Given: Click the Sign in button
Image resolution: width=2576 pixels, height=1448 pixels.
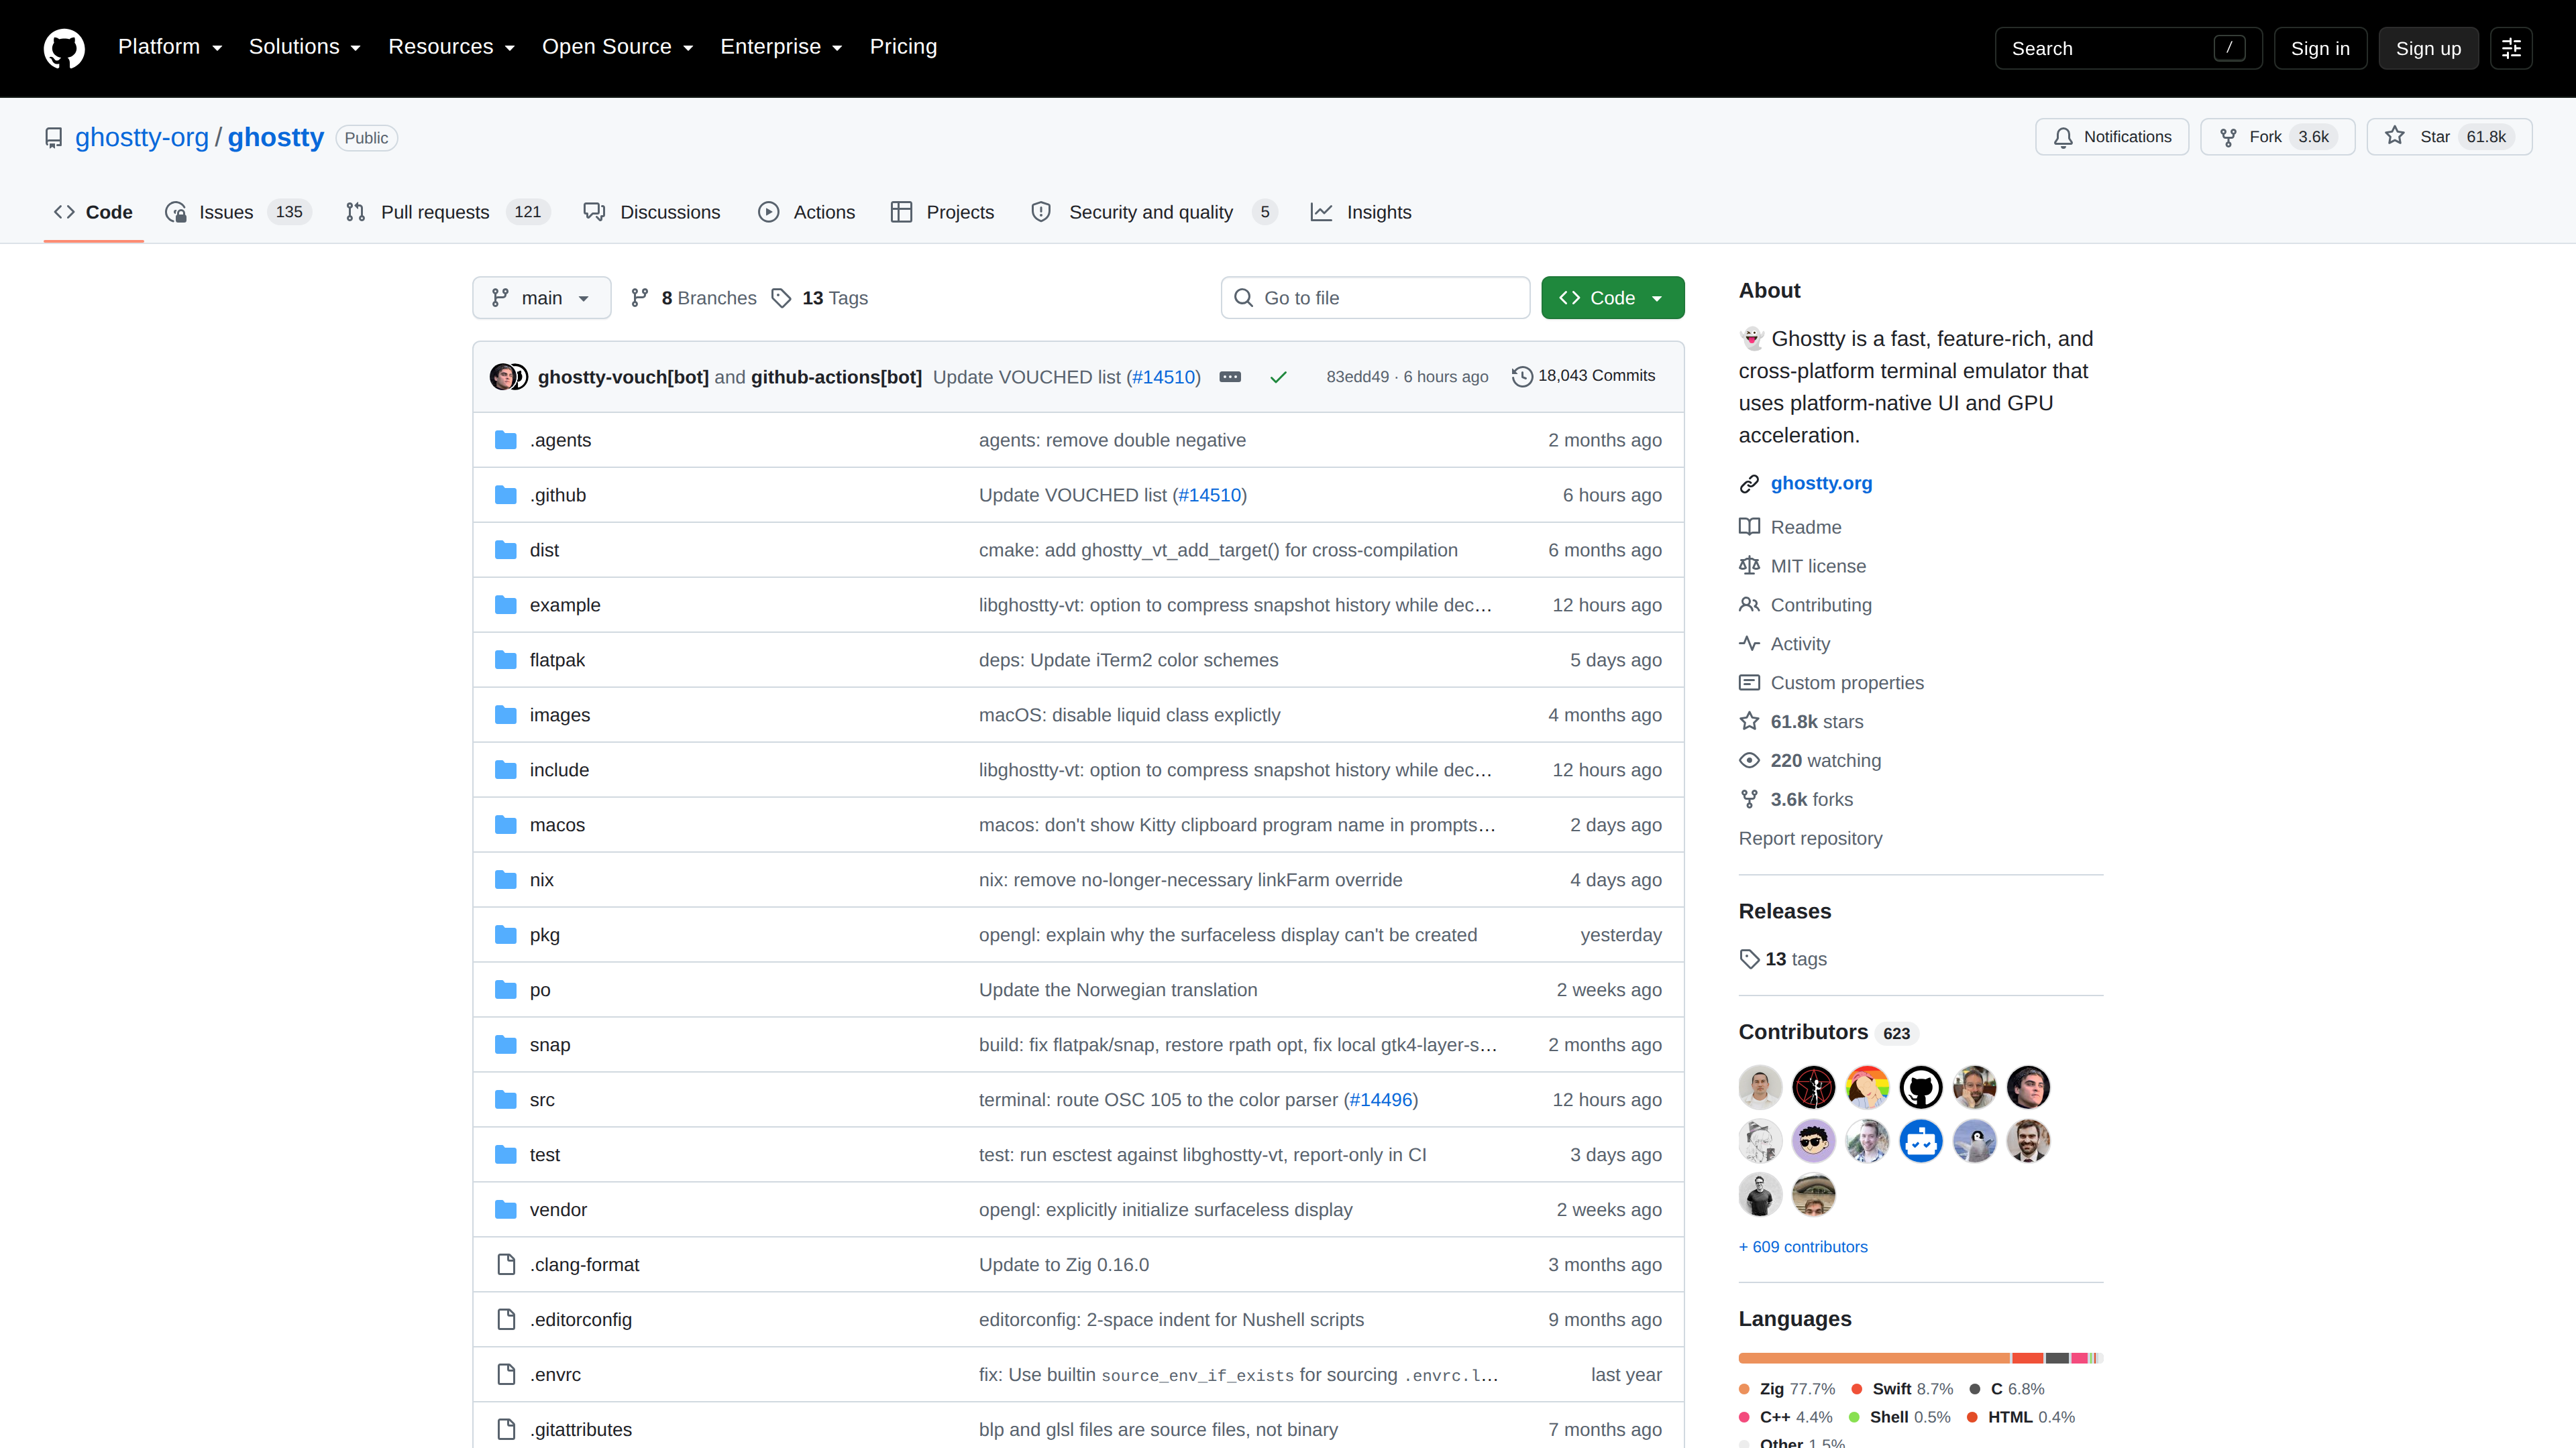Looking at the screenshot, I should (2320, 48).
